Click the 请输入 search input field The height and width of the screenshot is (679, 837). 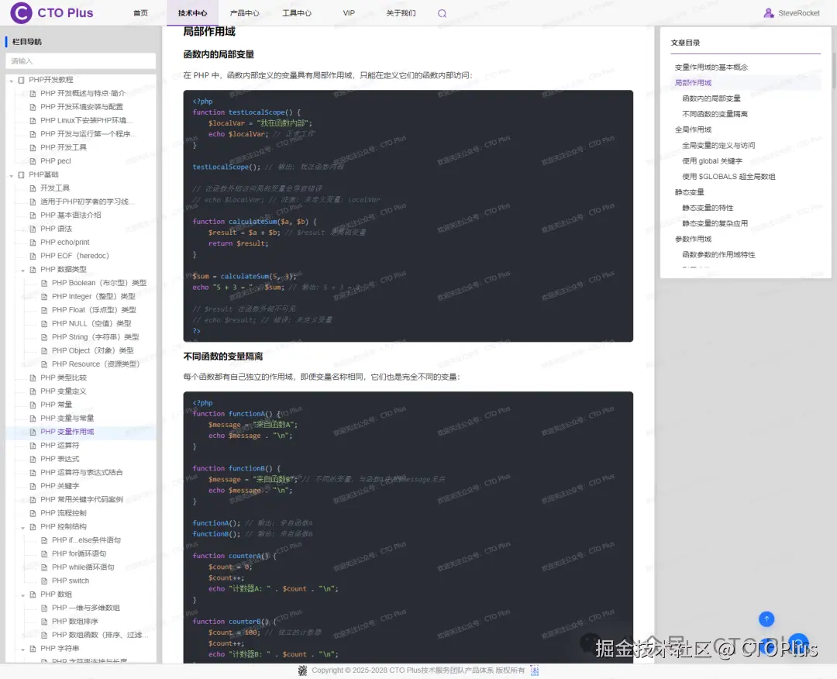click(x=81, y=60)
